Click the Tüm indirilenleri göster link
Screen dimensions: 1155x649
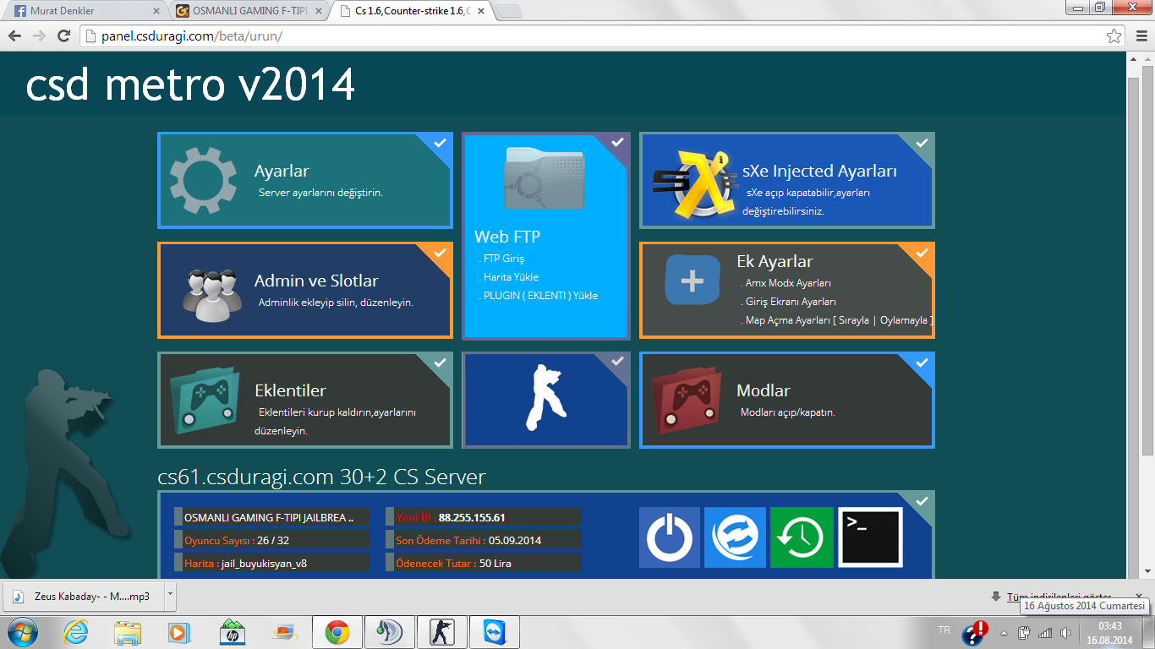pyautogui.click(x=1059, y=596)
